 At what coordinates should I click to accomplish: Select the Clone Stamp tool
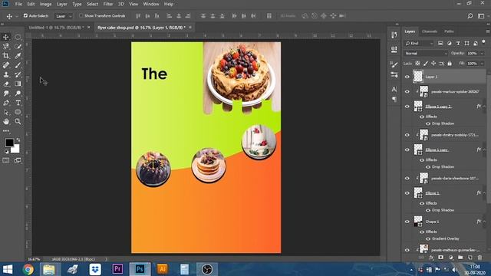point(6,74)
